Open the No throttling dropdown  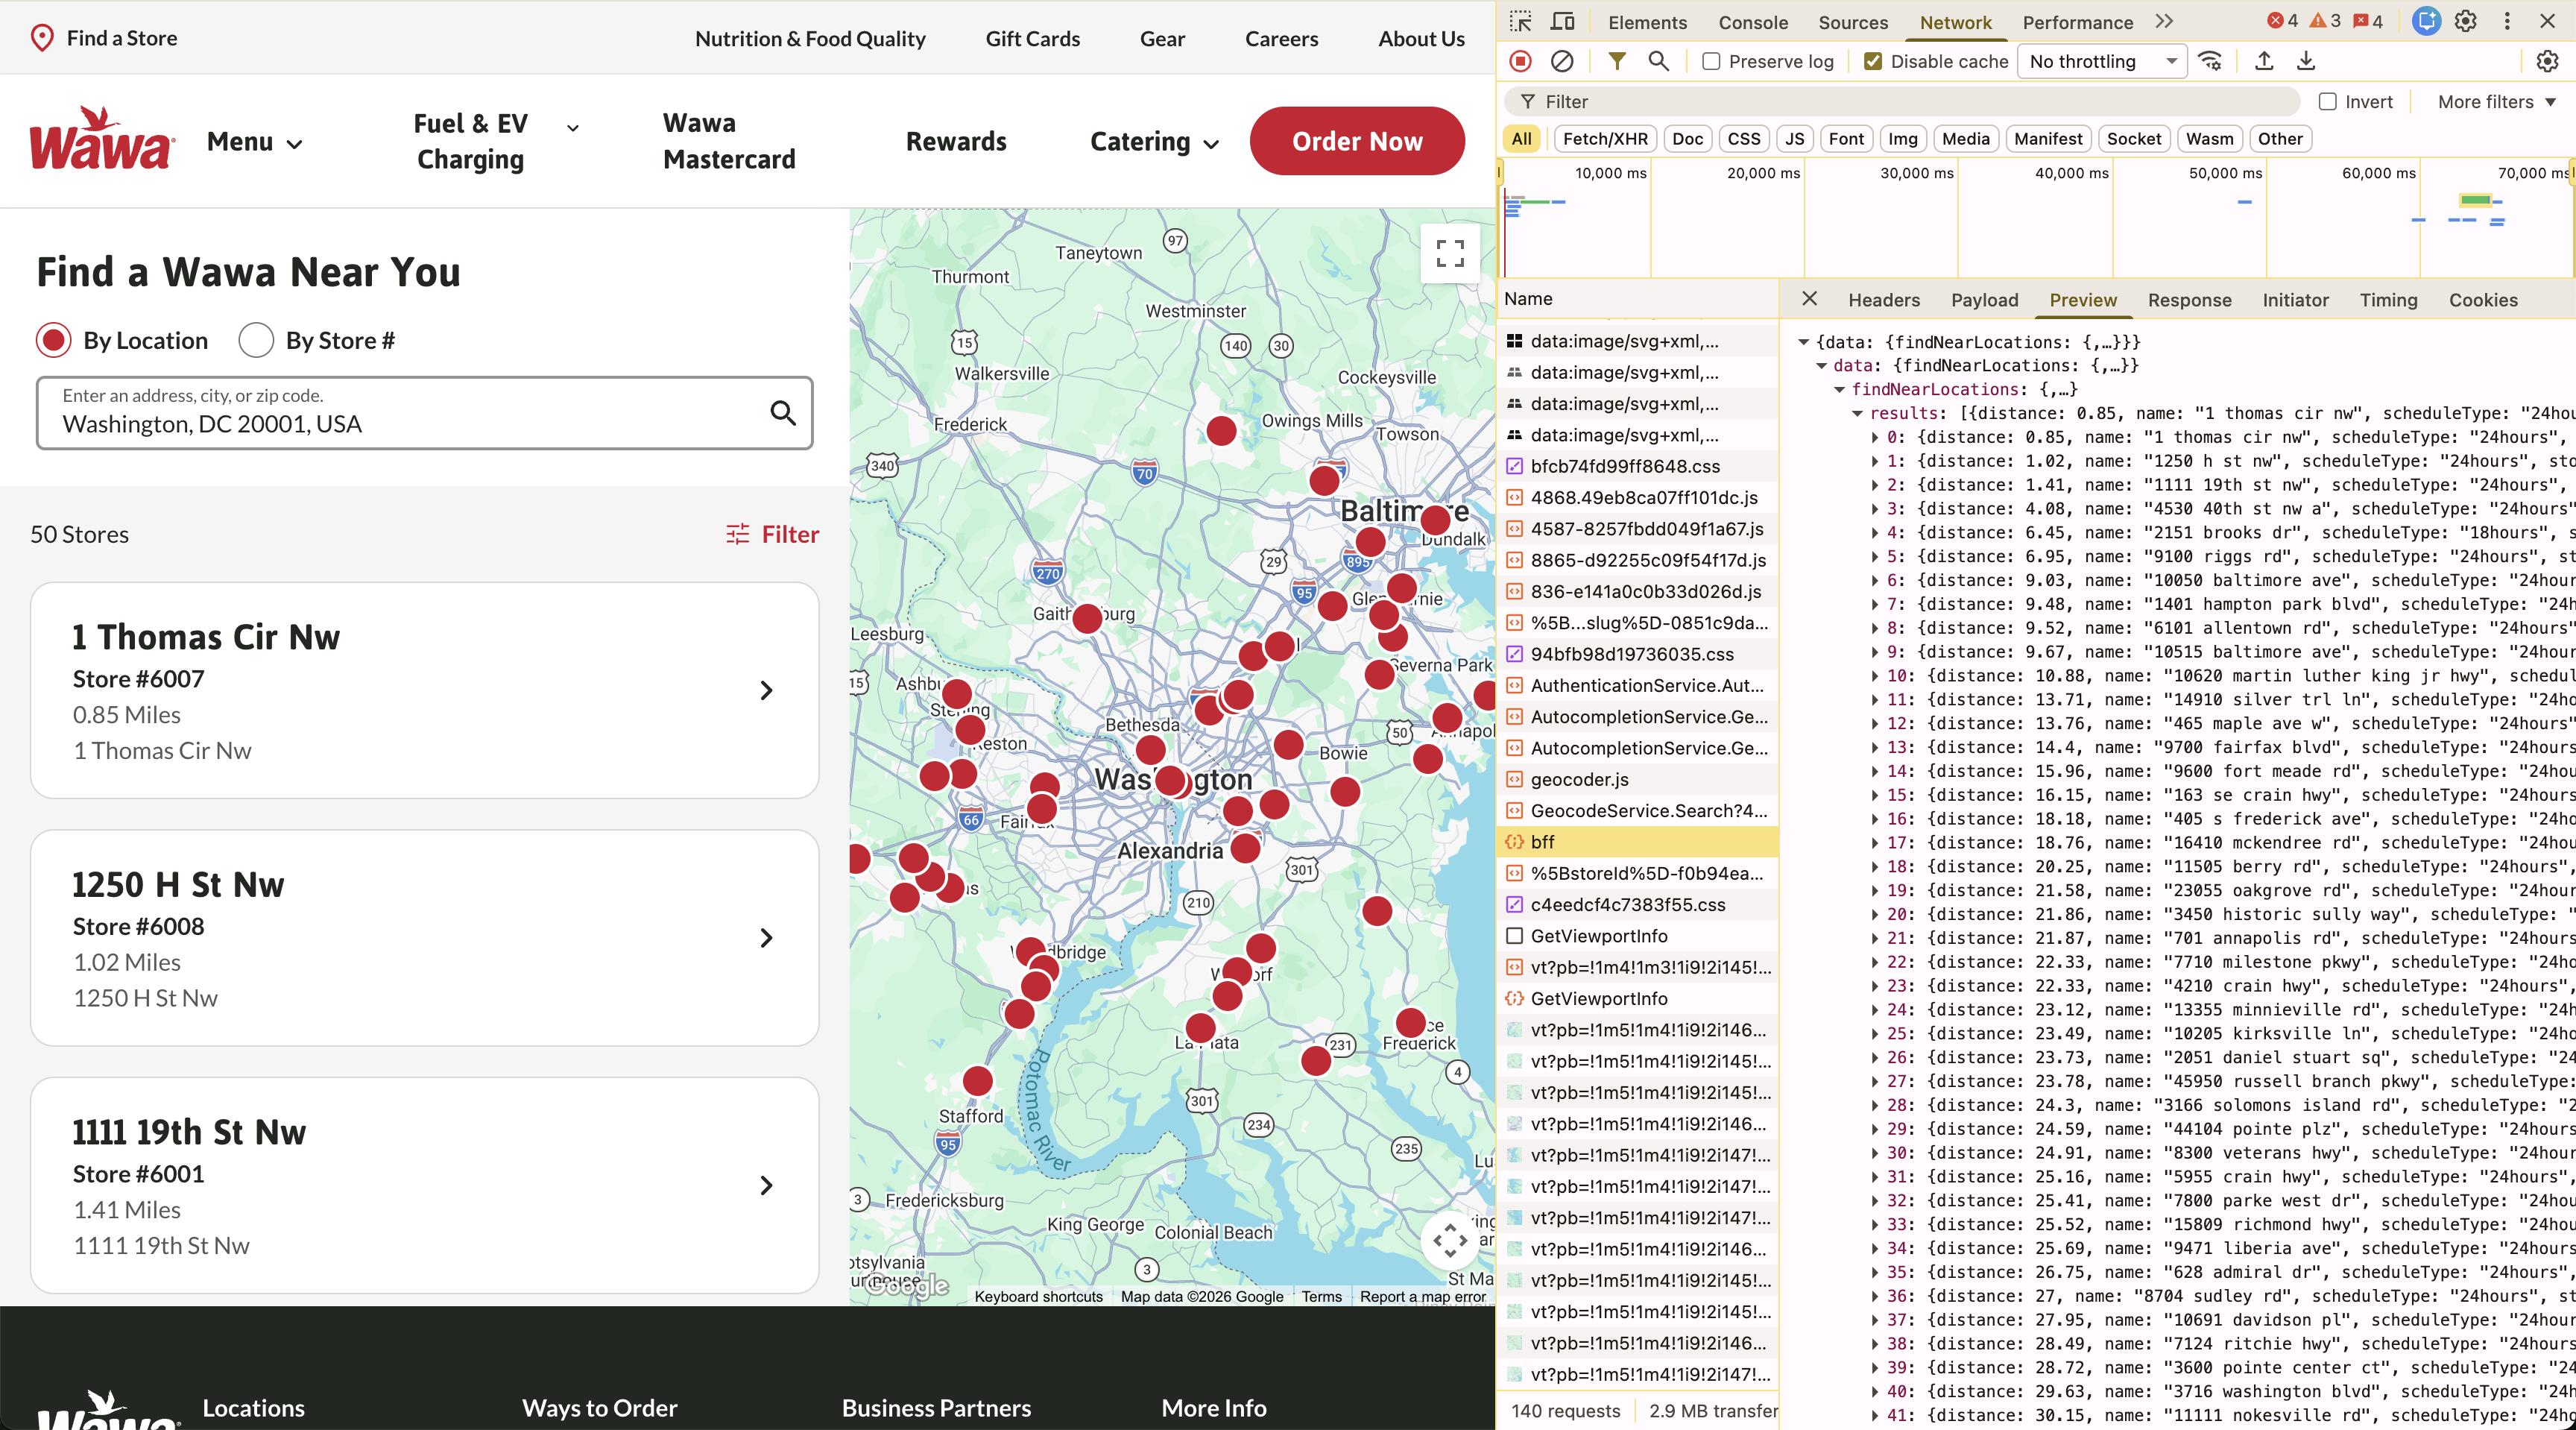click(x=2102, y=62)
